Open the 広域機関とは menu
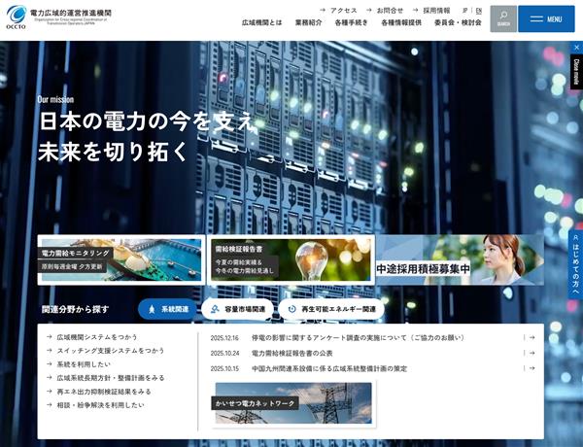The image size is (583, 447). (x=262, y=22)
